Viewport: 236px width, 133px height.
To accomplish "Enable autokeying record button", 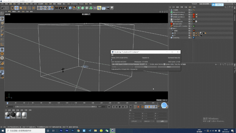I will (x=138, y=107).
